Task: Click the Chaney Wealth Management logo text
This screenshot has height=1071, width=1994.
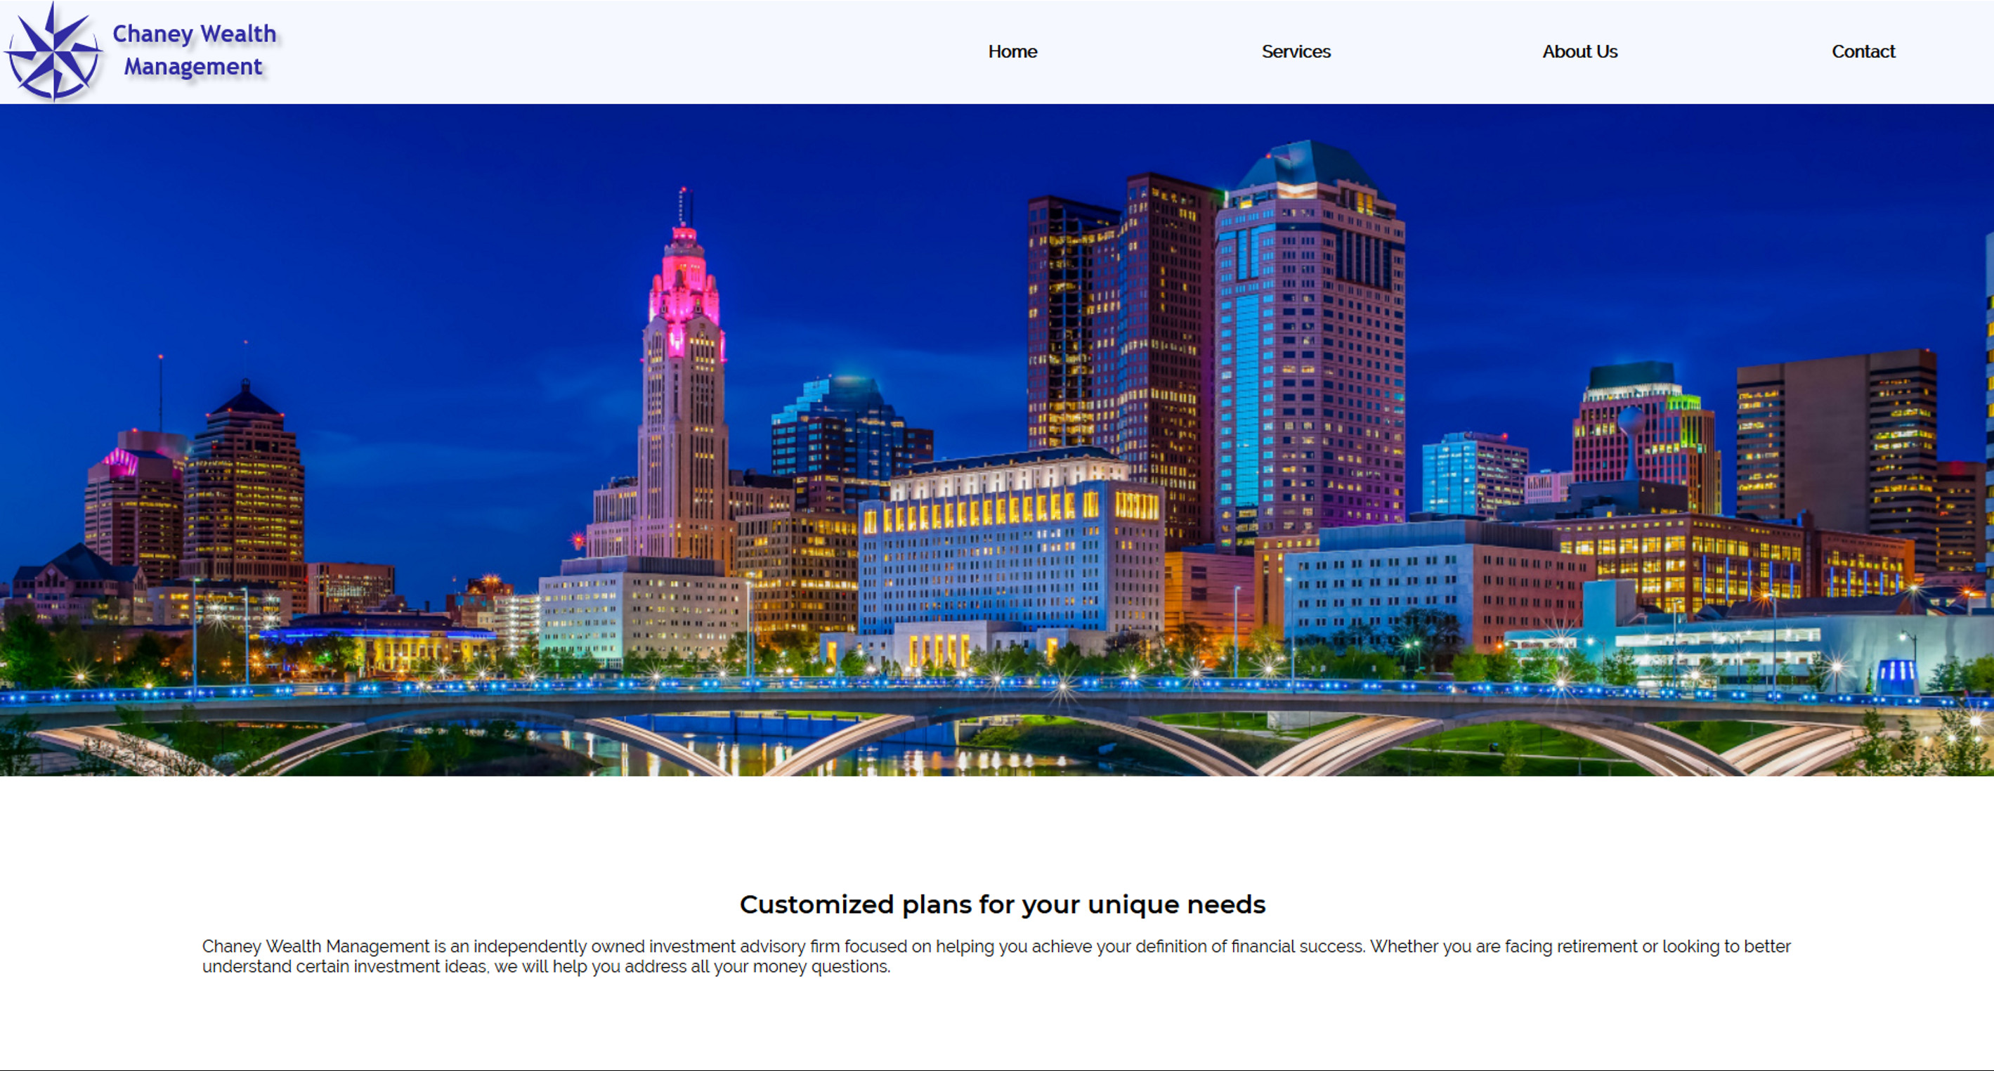Action: tap(195, 51)
